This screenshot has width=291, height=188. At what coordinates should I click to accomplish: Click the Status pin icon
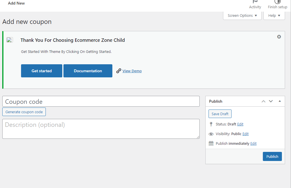(211, 124)
